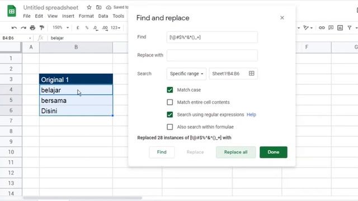Insert chart from toolbar
This screenshot has height=201, width=358.
click(x=340, y=28)
